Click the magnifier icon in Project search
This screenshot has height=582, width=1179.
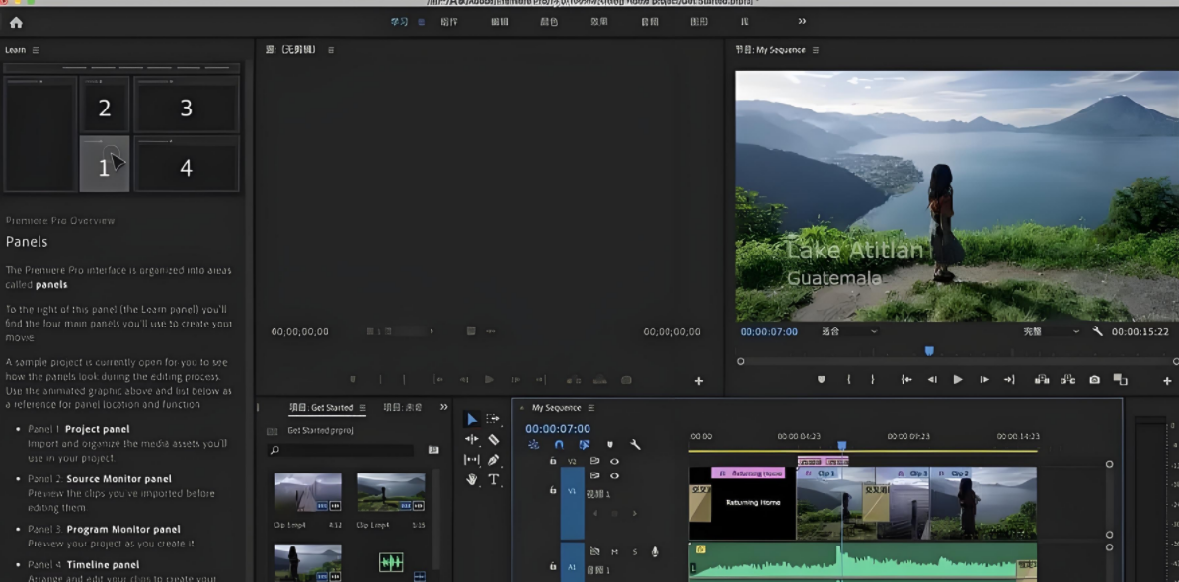click(275, 450)
